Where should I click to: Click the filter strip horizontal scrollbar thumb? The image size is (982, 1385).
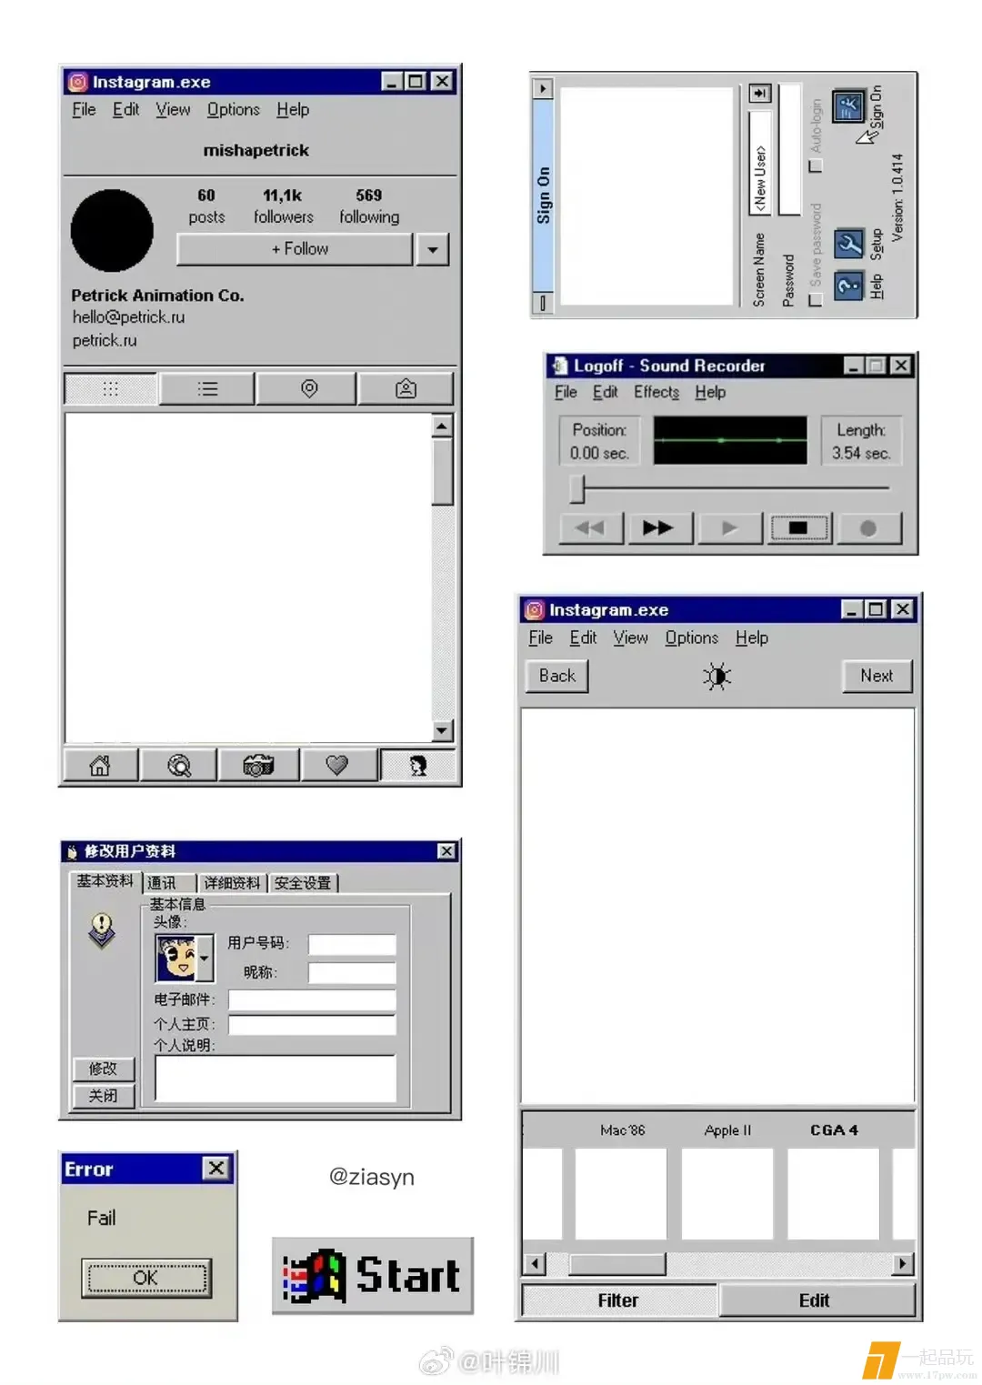coord(617,1263)
